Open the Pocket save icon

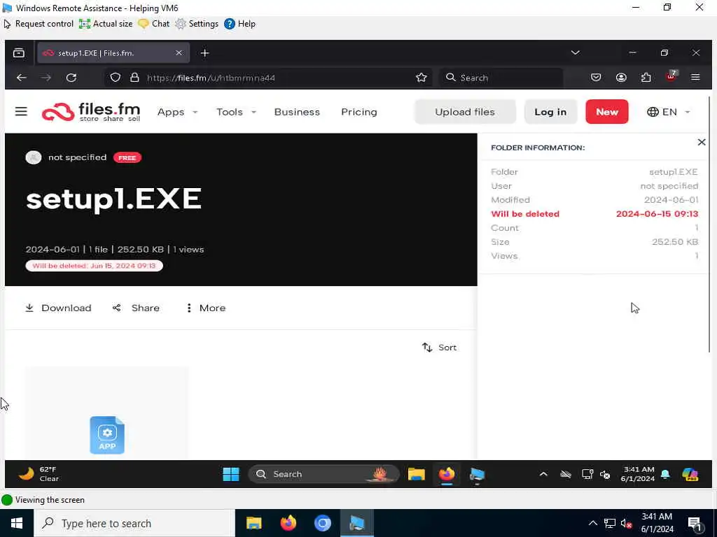[596, 78]
